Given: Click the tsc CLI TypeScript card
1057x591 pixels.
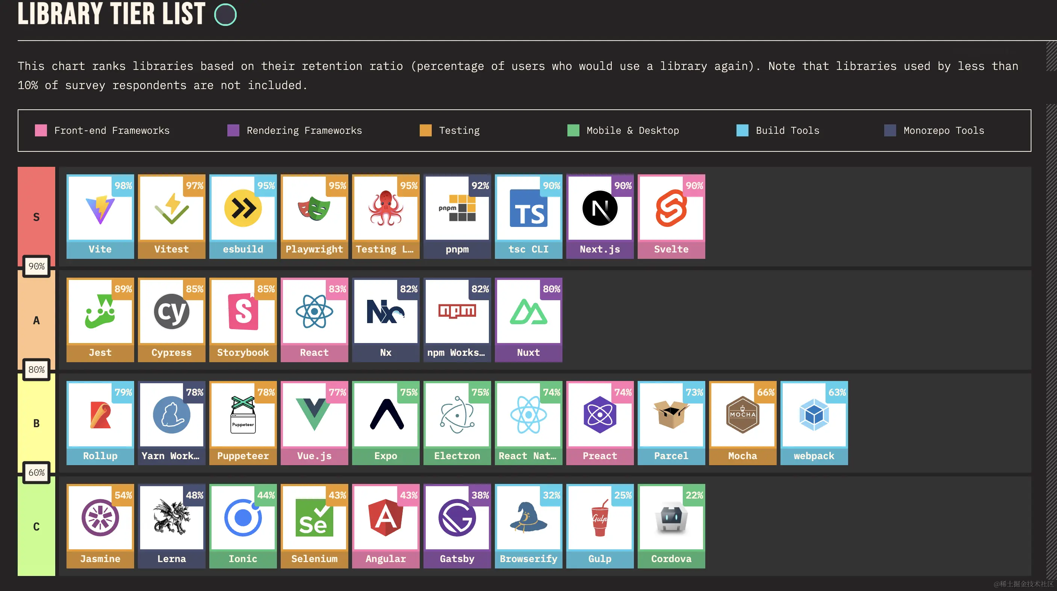Looking at the screenshot, I should coord(528,216).
